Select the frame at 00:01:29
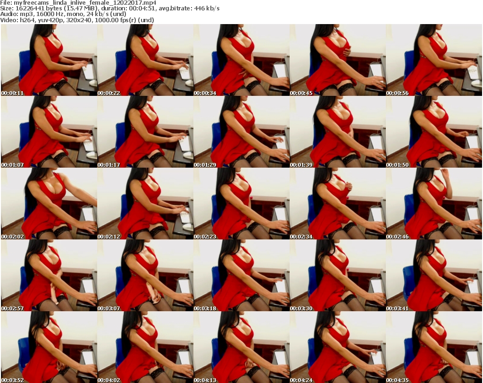The image size is (483, 383). click(241, 132)
